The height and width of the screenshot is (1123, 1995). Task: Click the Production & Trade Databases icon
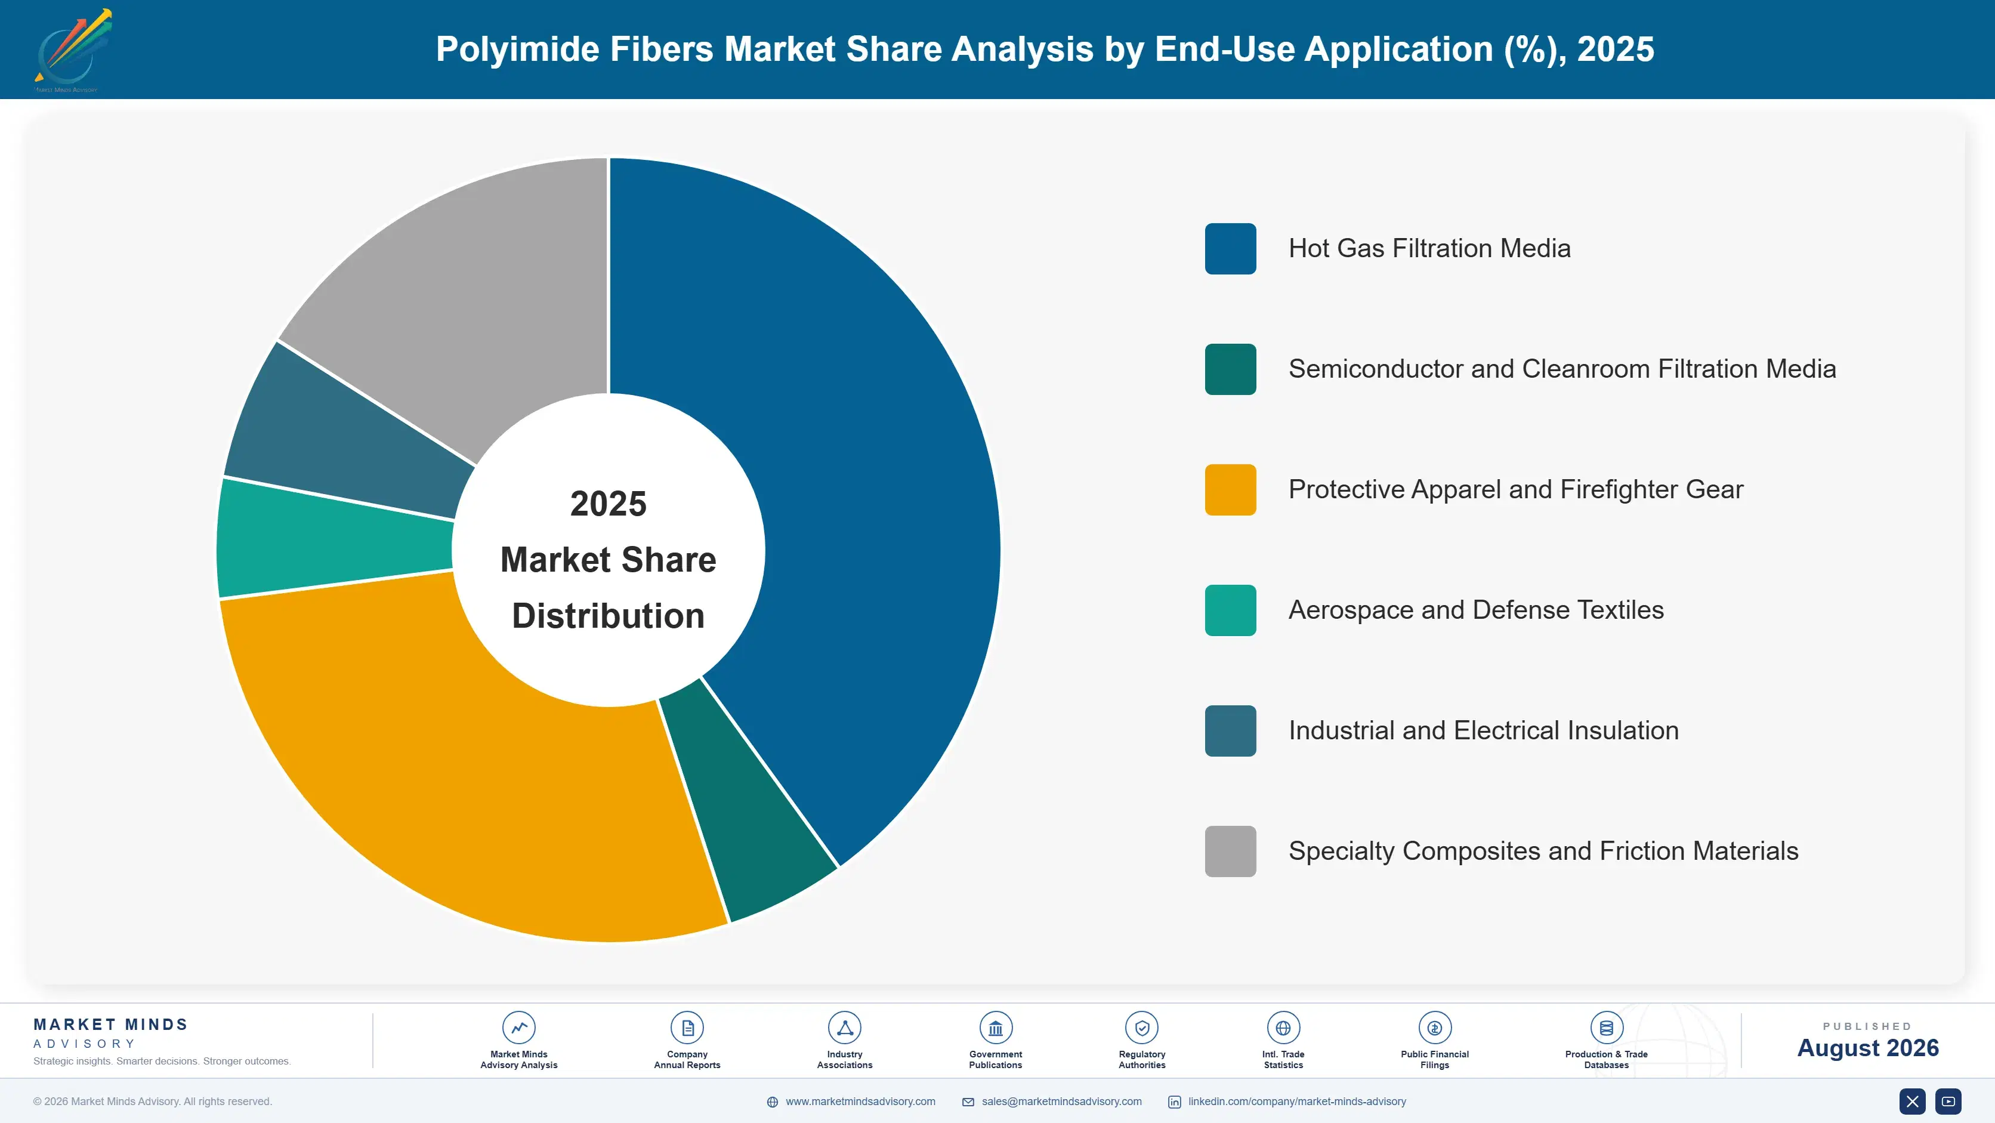point(1606,1028)
